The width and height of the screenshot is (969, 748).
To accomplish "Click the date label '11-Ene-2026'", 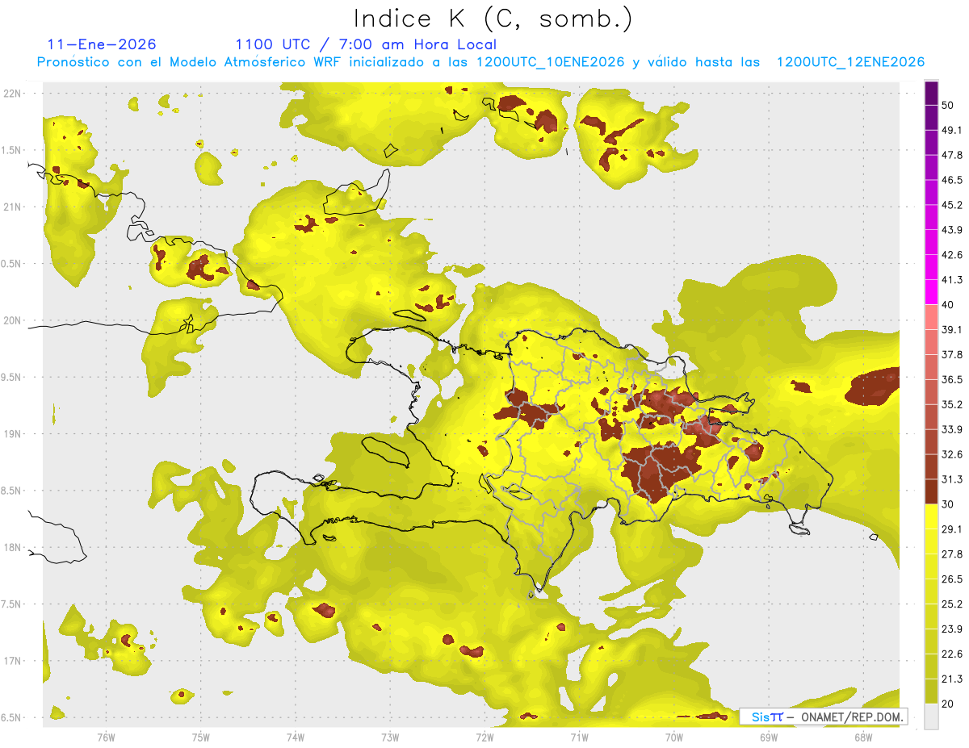I will click(x=102, y=44).
